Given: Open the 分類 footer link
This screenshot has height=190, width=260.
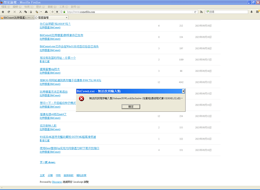Looking at the screenshot, I should [50, 175].
